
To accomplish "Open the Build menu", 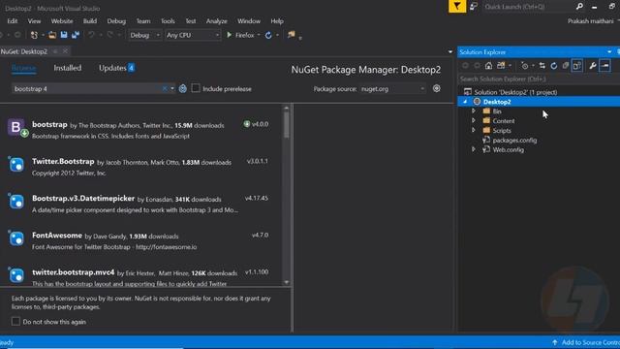I will [x=90, y=21].
